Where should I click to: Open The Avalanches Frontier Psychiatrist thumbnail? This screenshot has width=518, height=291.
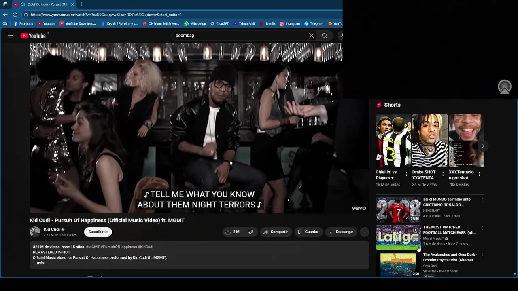point(398,265)
